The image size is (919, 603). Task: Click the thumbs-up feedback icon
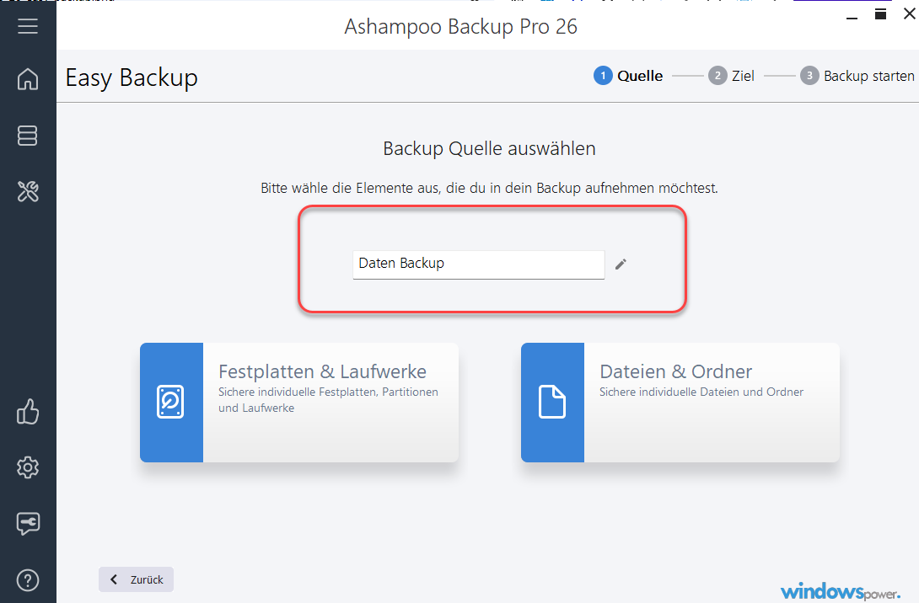coord(28,412)
